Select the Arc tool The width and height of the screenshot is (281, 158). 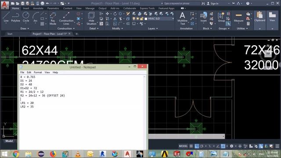pos(35,17)
